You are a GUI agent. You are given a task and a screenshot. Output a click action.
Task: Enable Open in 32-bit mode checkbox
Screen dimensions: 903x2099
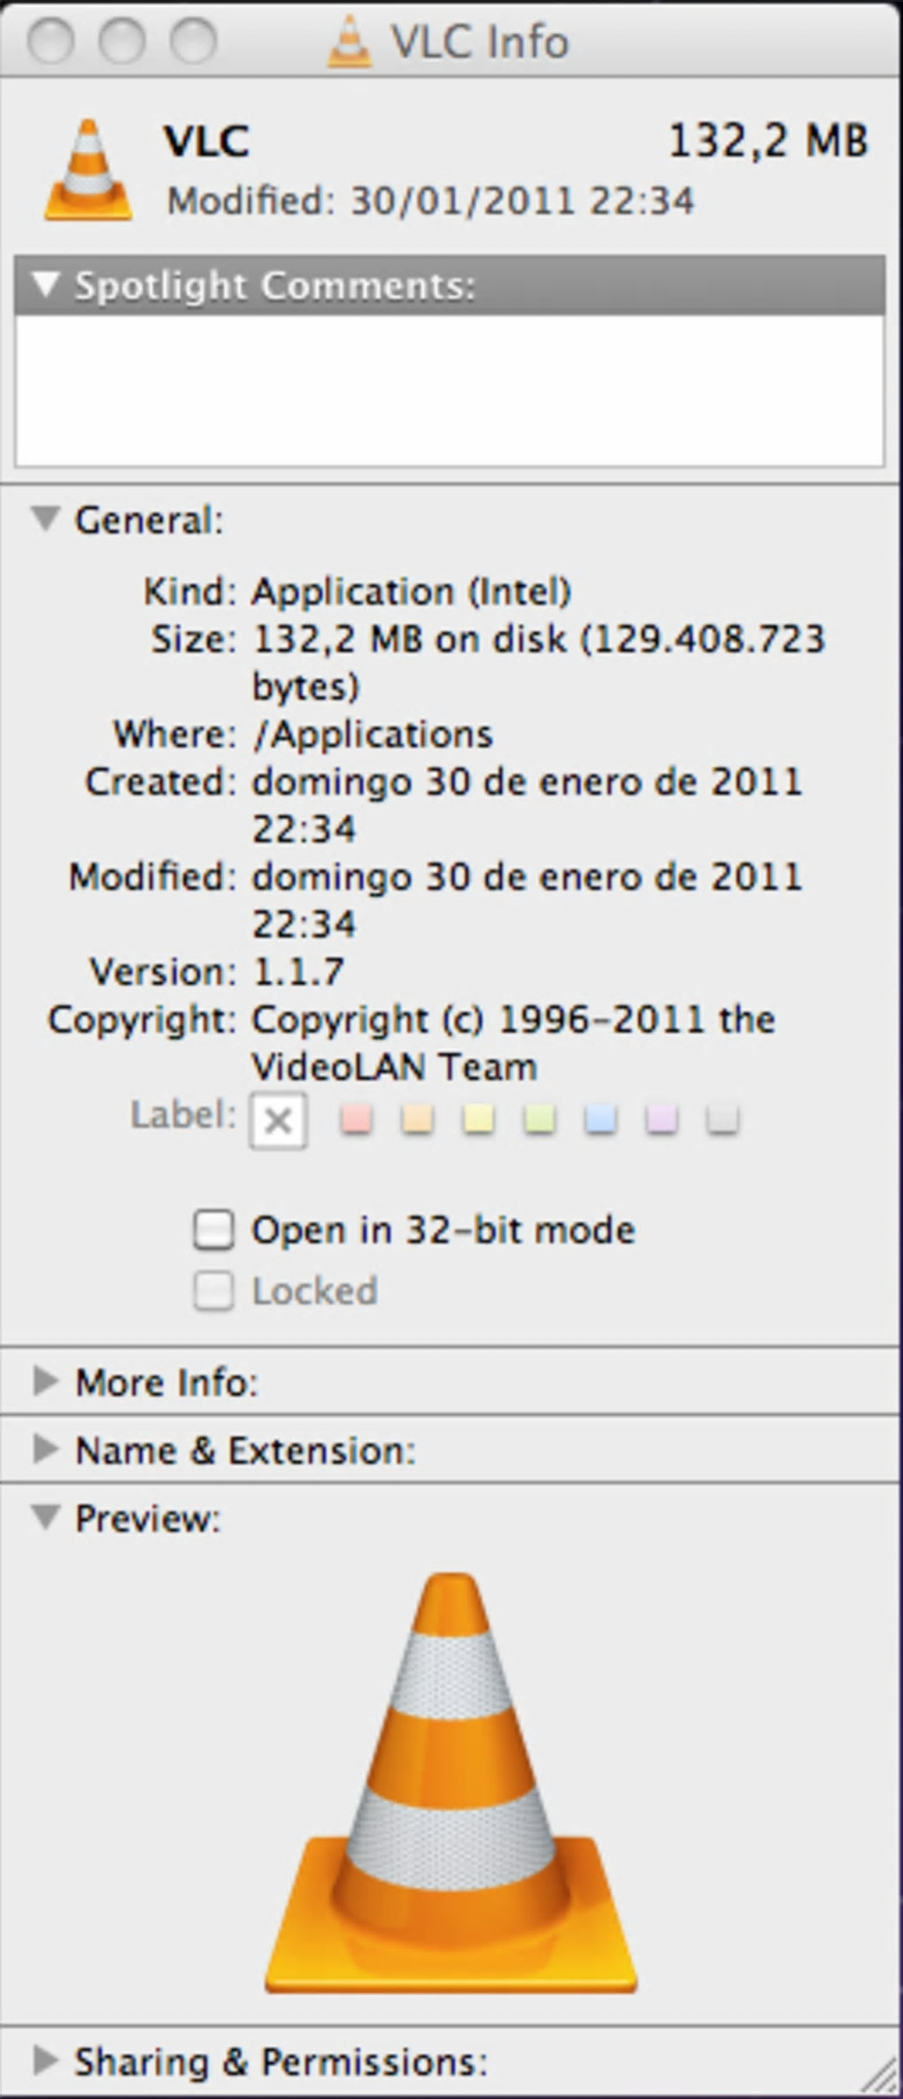tap(214, 1230)
